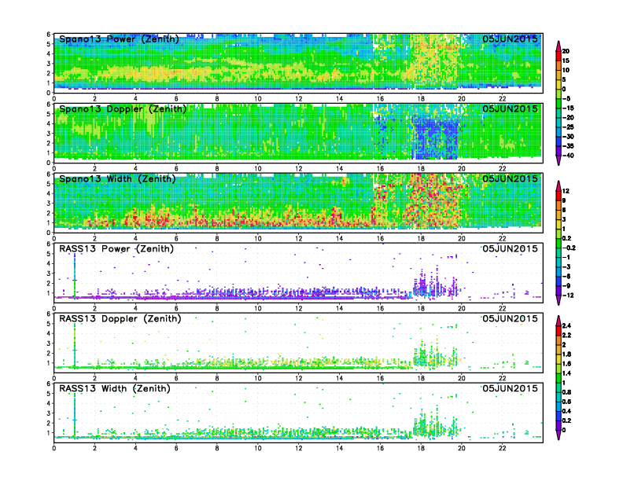623x481 pixels.
Task: Click the "RASS13 Doppler (Zenith)" panel title
Action: click(120, 318)
